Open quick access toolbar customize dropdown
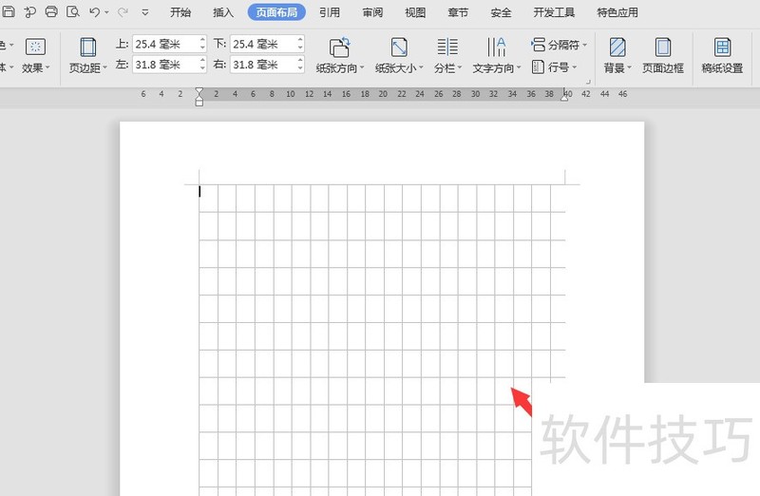The image size is (760, 496). (145, 12)
